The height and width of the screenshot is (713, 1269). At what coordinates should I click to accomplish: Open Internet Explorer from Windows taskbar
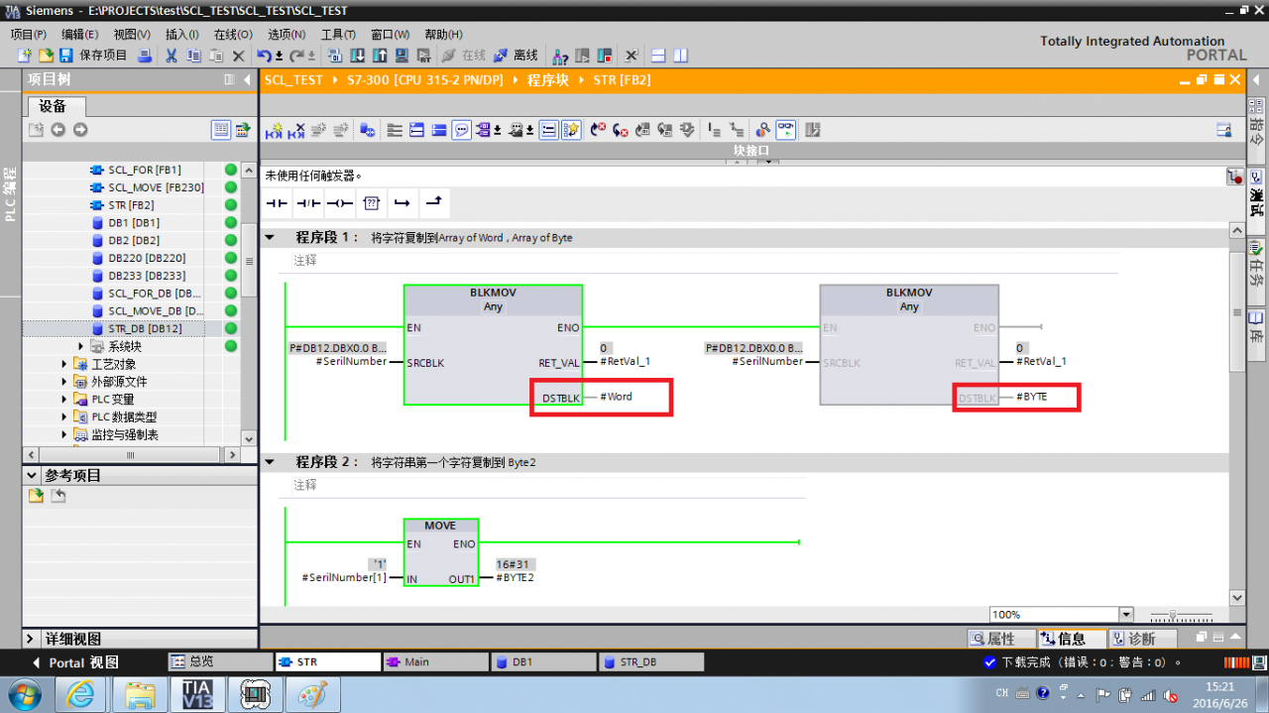coord(82,693)
